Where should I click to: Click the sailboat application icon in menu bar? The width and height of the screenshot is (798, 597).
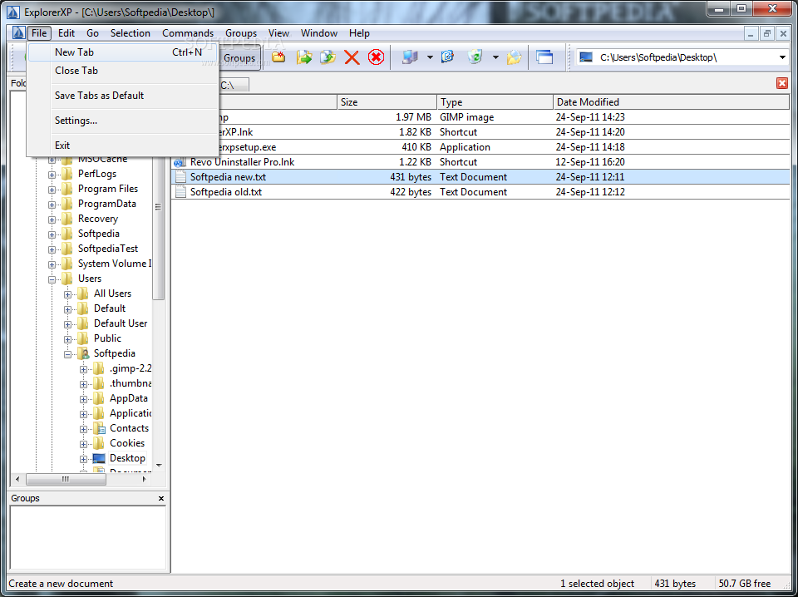pyautogui.click(x=19, y=33)
